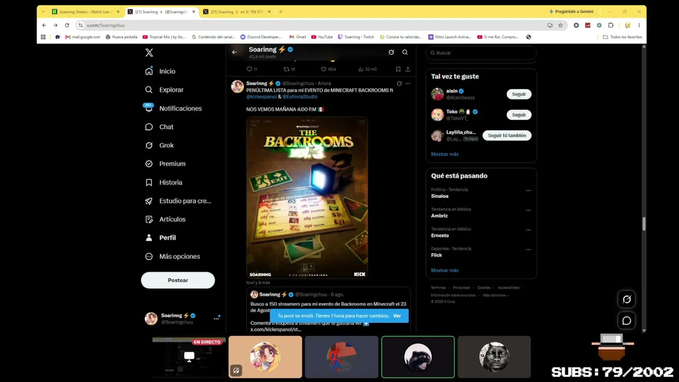Follow alain with the Seguir button
The height and width of the screenshot is (382, 679).
tap(519, 94)
